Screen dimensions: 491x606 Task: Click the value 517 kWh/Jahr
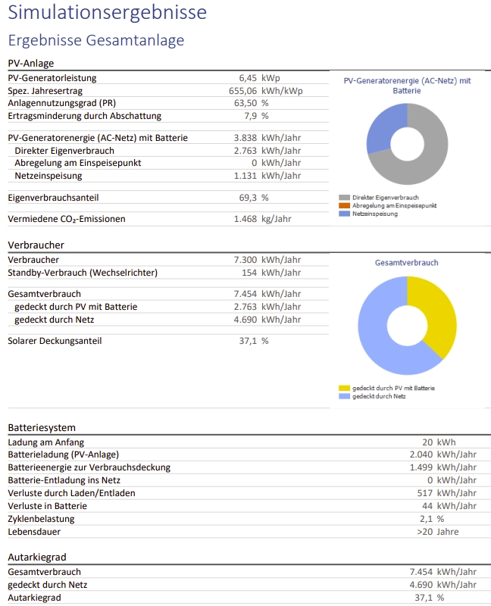point(447,494)
